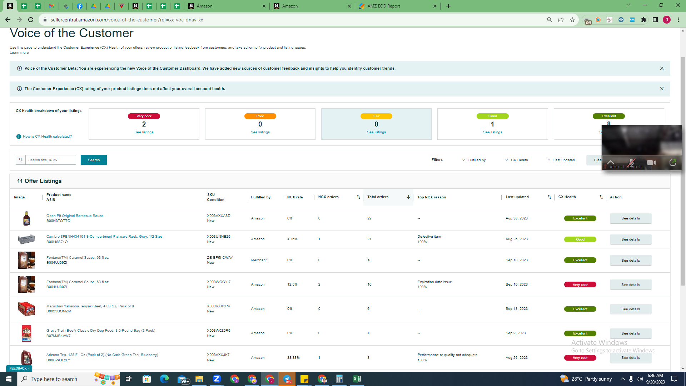Focus the Search title, ASIN field
Image resolution: width=686 pixels, height=386 pixels.
50,160
